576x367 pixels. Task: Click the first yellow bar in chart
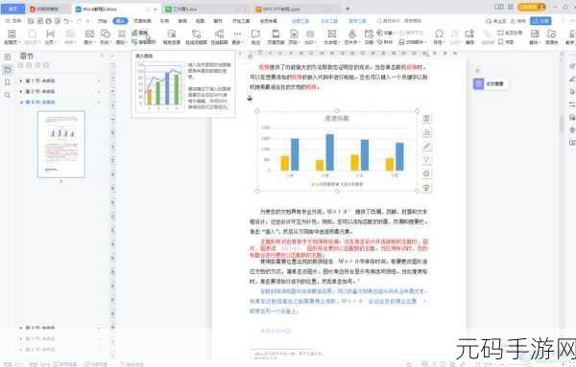tap(285, 164)
